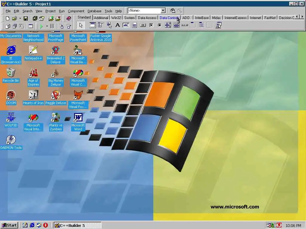This screenshot has width=306, height=229.
Task: Select the PopupMenu component in the palette
Action: [109, 25]
